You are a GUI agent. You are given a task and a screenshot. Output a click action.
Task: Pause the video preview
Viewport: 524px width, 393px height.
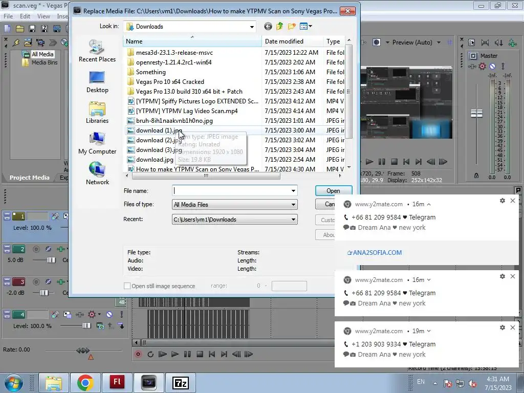pos(382,162)
